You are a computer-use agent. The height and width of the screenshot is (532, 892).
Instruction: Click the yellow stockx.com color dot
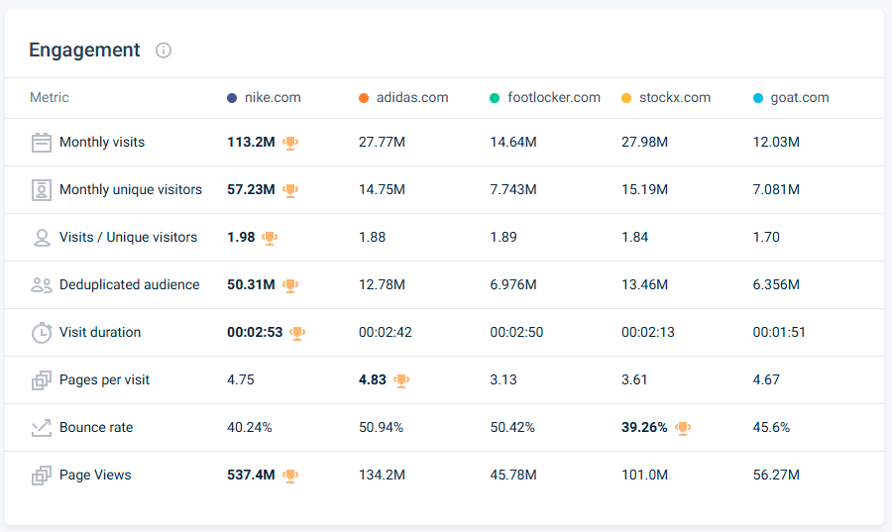pyautogui.click(x=626, y=98)
